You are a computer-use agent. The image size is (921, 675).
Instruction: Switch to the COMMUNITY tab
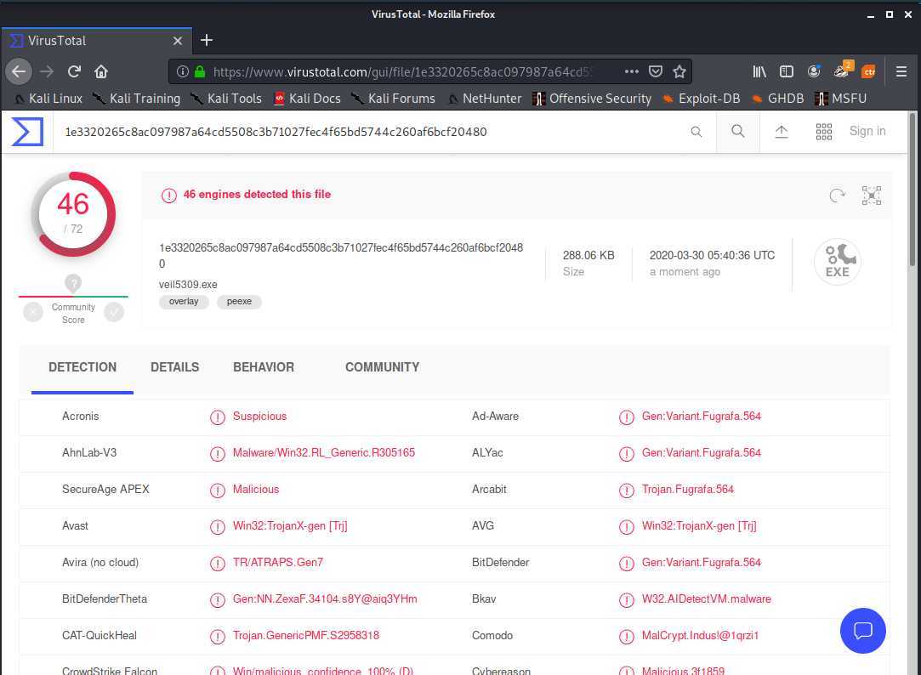click(x=383, y=367)
